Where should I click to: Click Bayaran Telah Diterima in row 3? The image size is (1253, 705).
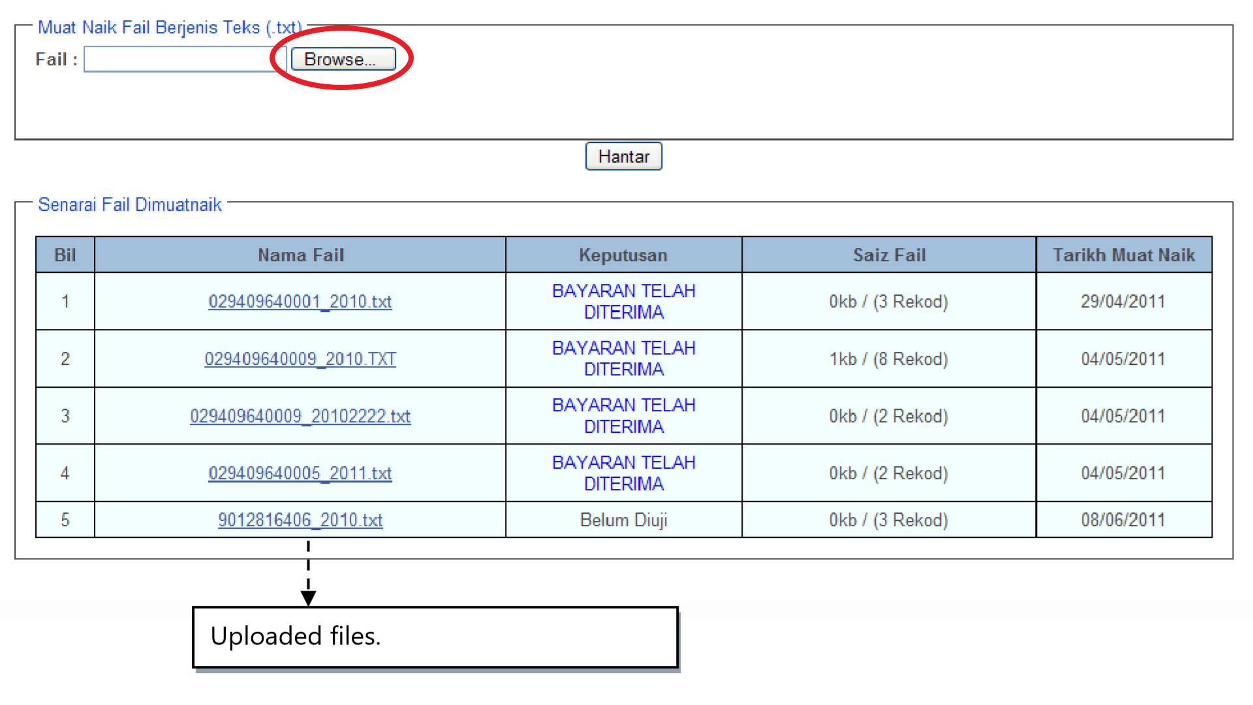point(623,416)
